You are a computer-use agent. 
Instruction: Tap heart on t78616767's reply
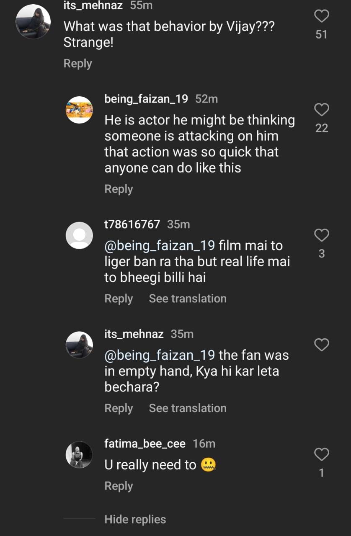(321, 236)
